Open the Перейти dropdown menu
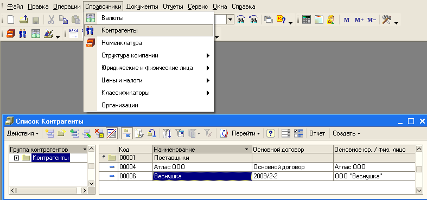The image size is (427, 200). click(246, 133)
